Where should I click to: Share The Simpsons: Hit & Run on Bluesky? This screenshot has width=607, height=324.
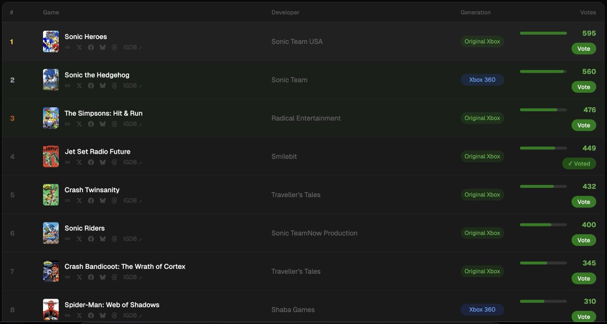point(103,124)
